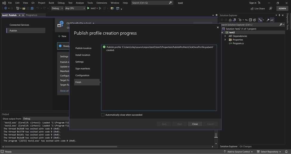Image resolution: width=291 pixels, height=154 pixels.
Task: Click the Live Share button
Action: [x=258, y=9]
